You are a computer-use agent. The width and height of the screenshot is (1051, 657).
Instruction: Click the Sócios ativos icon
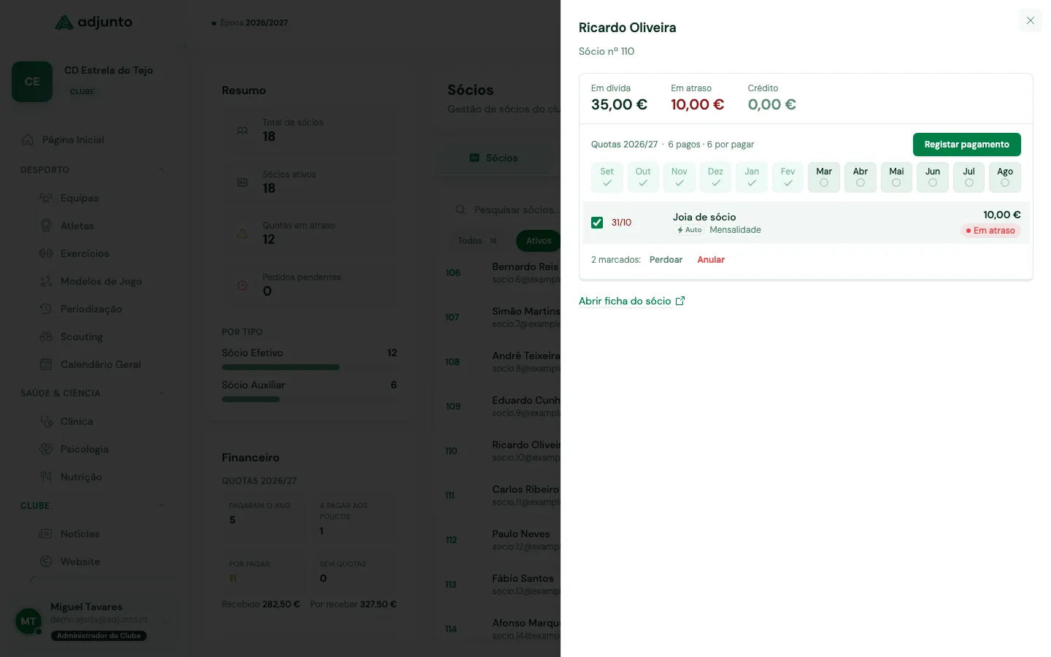pyautogui.click(x=242, y=182)
